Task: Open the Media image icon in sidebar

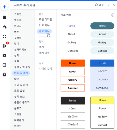Action: tap(4, 55)
